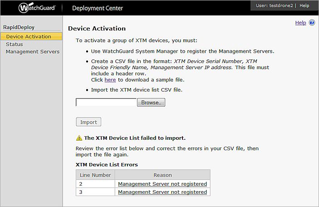Click the XTM Device List Errors heading

click(x=107, y=165)
